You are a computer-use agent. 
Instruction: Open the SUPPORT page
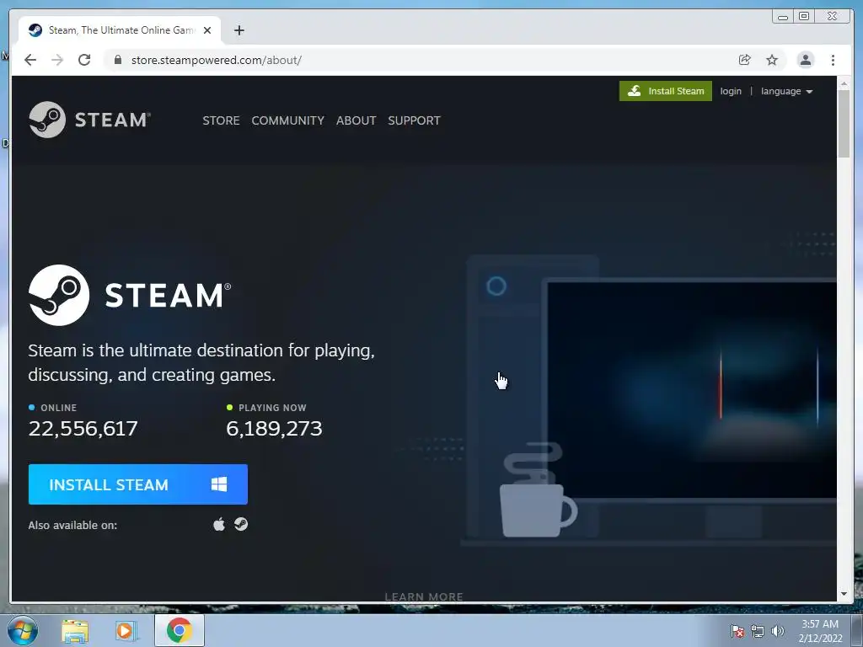point(414,120)
